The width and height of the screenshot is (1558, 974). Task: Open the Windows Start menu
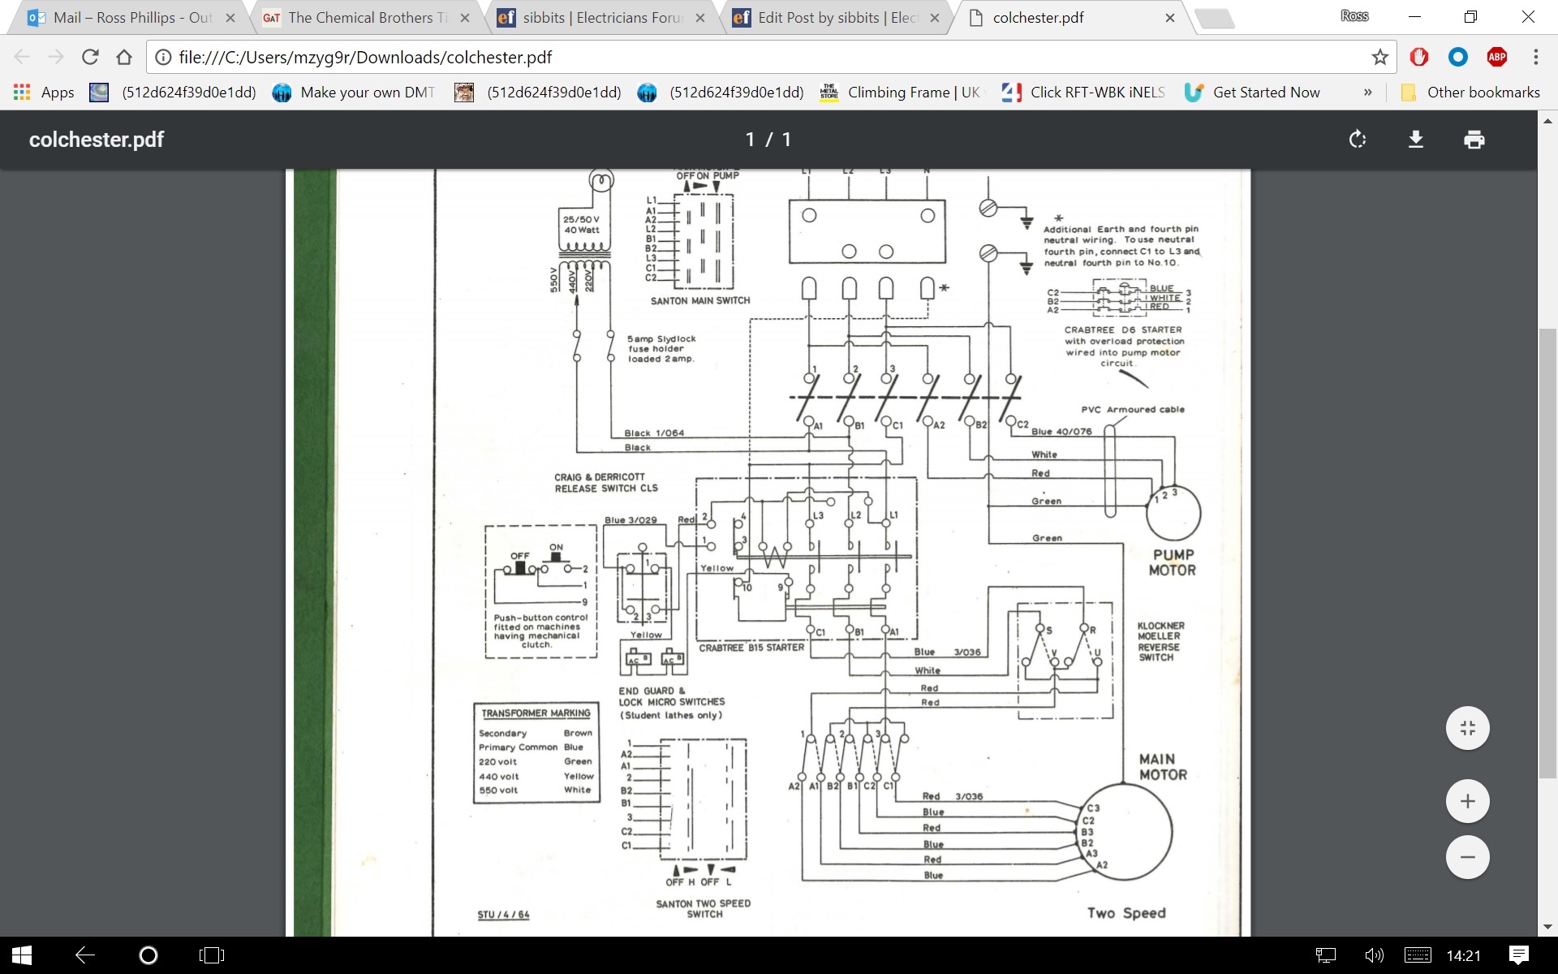[x=21, y=955]
